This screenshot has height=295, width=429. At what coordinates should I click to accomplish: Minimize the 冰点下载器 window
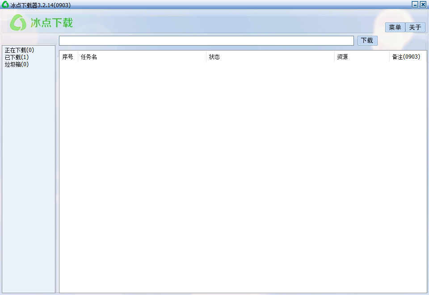coord(415,4)
